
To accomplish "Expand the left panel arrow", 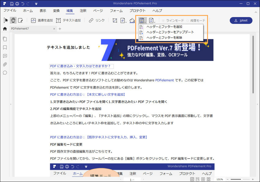I will (11, 104).
